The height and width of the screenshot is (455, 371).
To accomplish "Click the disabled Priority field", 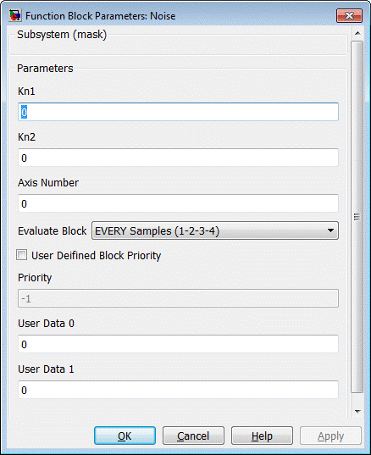I will (x=178, y=298).
